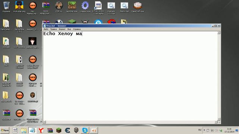Viewport: 239px width, 134px height.
Task: Open the Вид menu in Notepad
Action: 69,29
